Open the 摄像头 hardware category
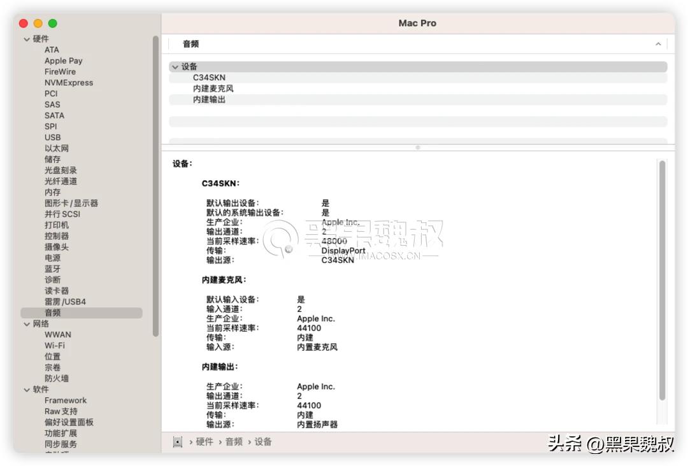The image size is (688, 466). [x=57, y=246]
